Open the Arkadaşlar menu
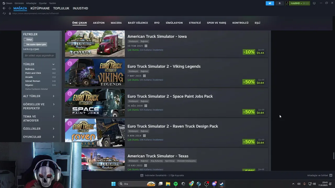The width and height of the screenshot is (335, 188). 31,3
